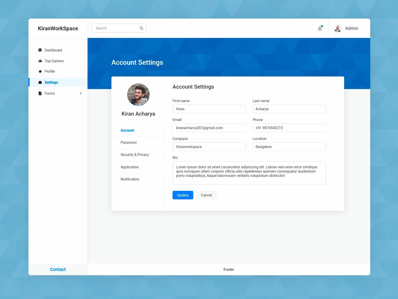Expand the Forms submenu arrow
Screen dimensions: 398x299
[x=81, y=94]
